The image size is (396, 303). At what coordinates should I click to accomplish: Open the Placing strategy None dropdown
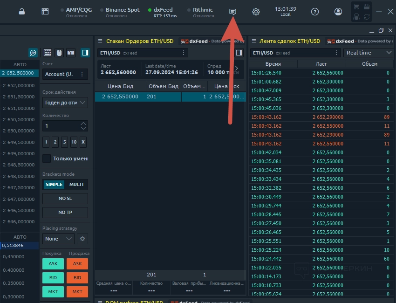point(58,239)
